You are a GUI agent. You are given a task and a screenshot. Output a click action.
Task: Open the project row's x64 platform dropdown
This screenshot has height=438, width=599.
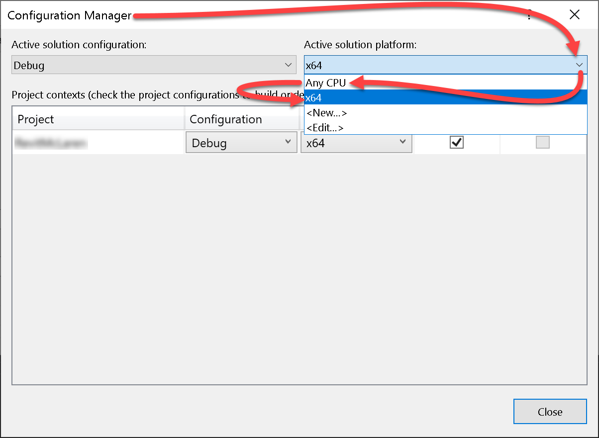coord(356,143)
